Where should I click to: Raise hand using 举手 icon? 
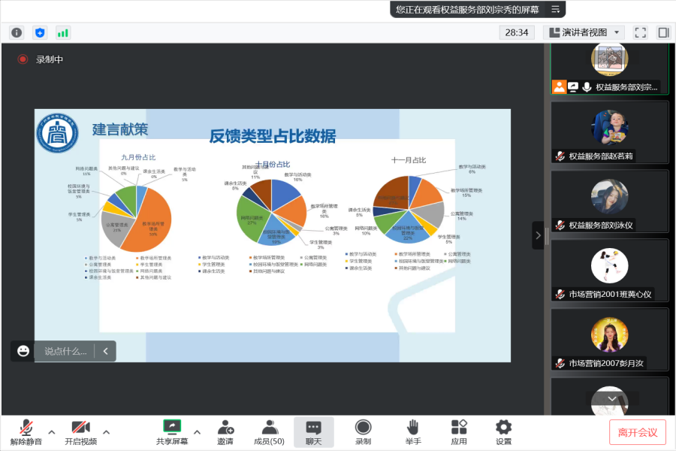pos(412,432)
